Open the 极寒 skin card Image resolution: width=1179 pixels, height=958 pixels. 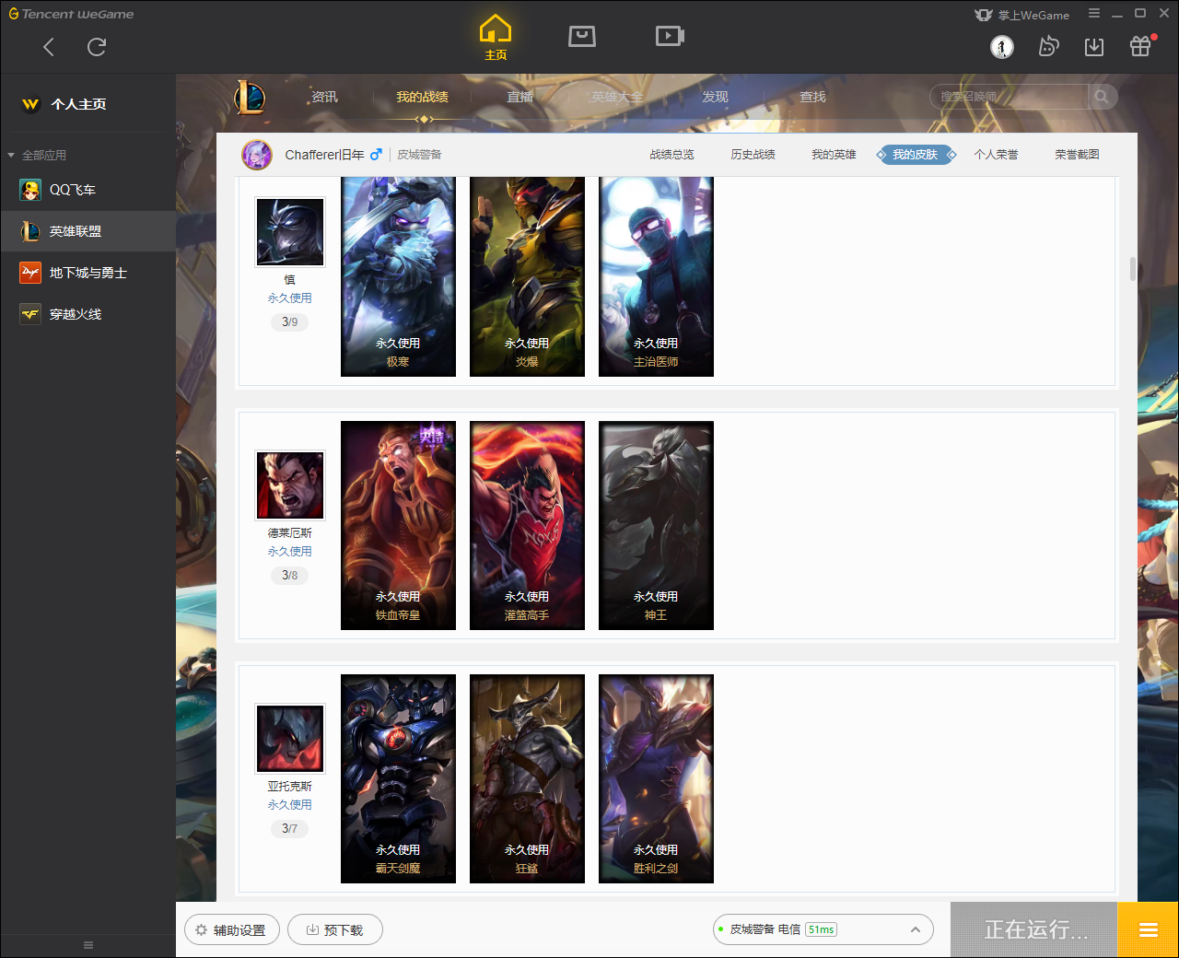click(398, 276)
